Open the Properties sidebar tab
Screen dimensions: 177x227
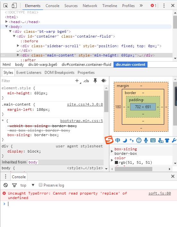86,72
